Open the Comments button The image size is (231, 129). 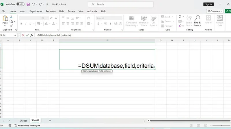pyautogui.click(x=215, y=11)
